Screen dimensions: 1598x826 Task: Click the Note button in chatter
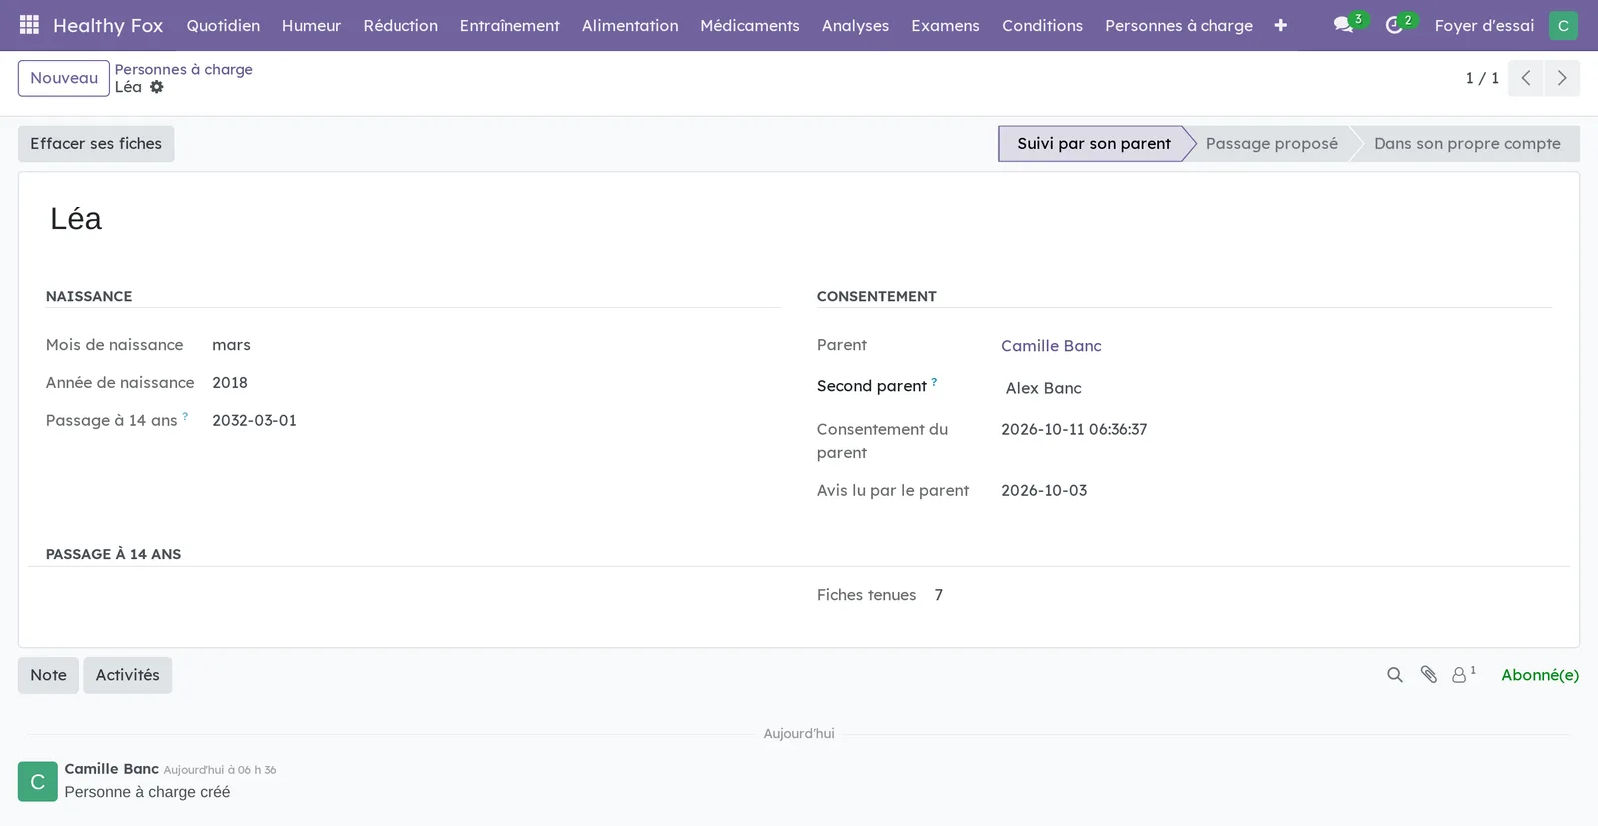tap(48, 675)
